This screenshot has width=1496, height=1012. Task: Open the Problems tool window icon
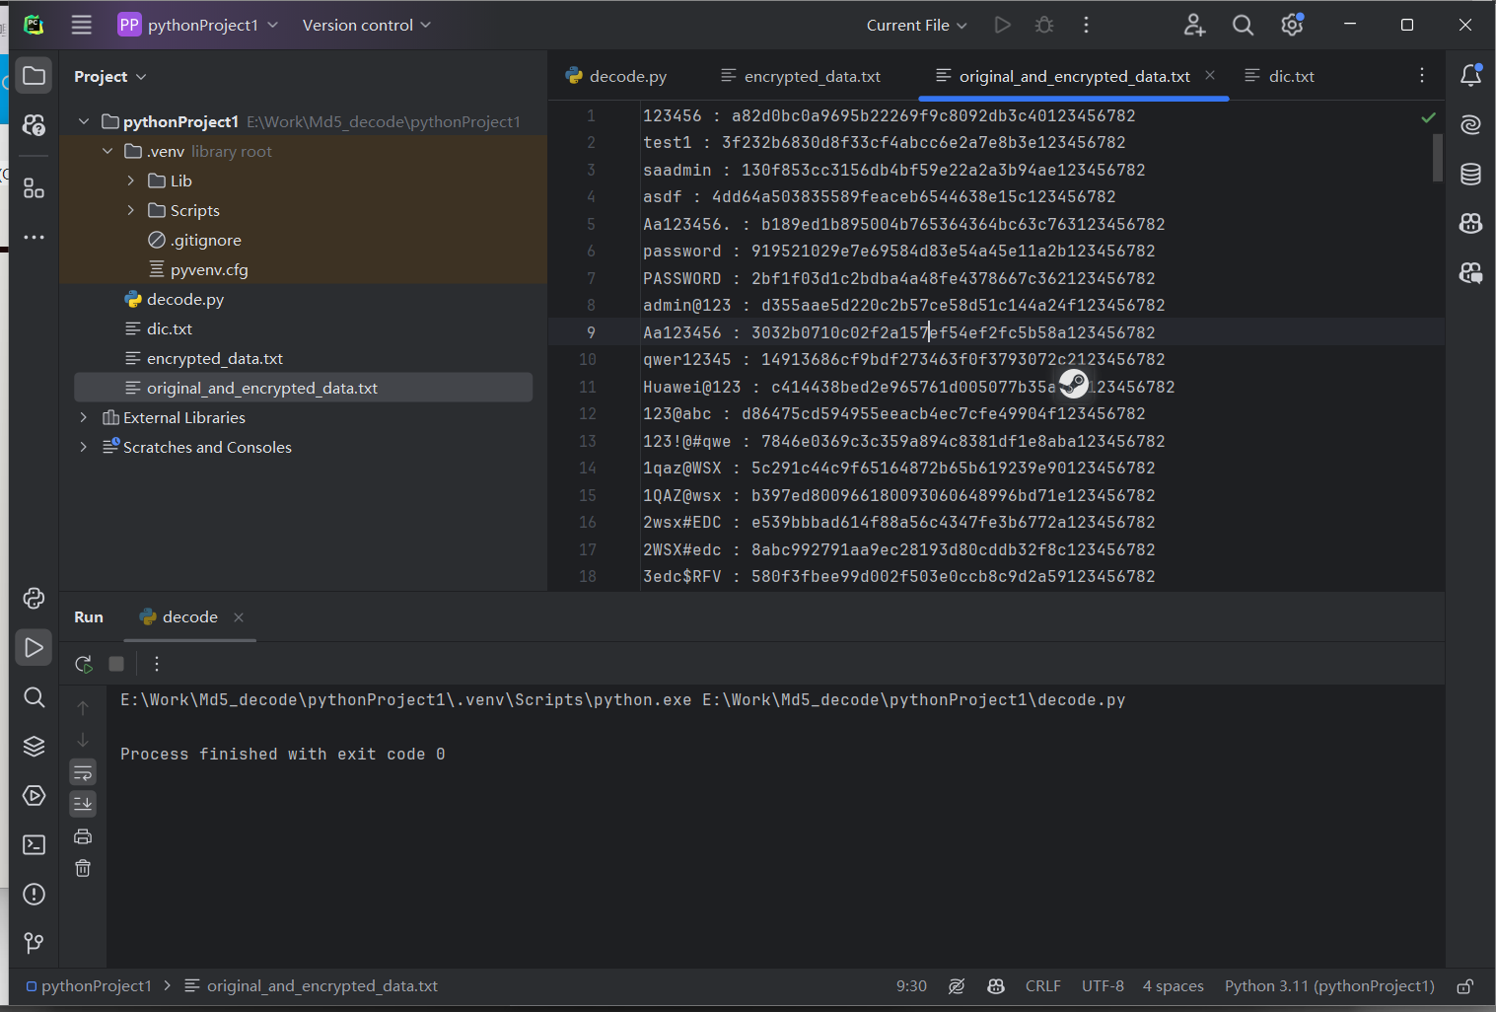pyautogui.click(x=34, y=894)
